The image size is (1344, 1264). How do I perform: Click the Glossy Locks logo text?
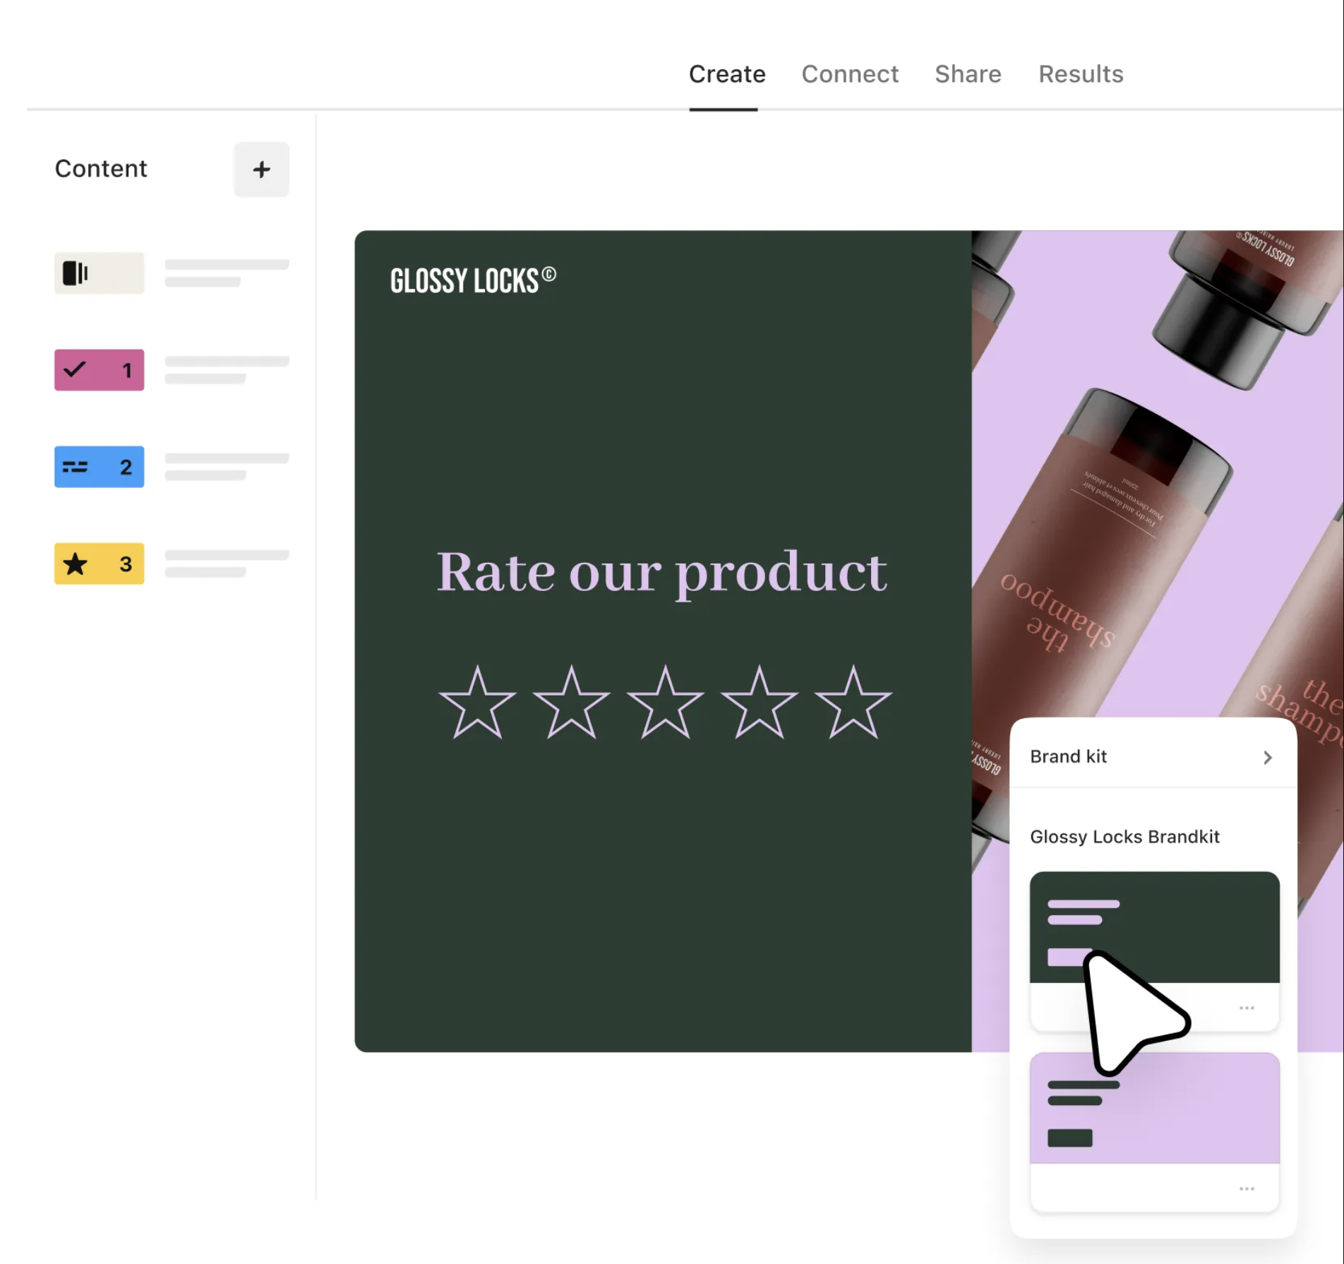pyautogui.click(x=472, y=280)
